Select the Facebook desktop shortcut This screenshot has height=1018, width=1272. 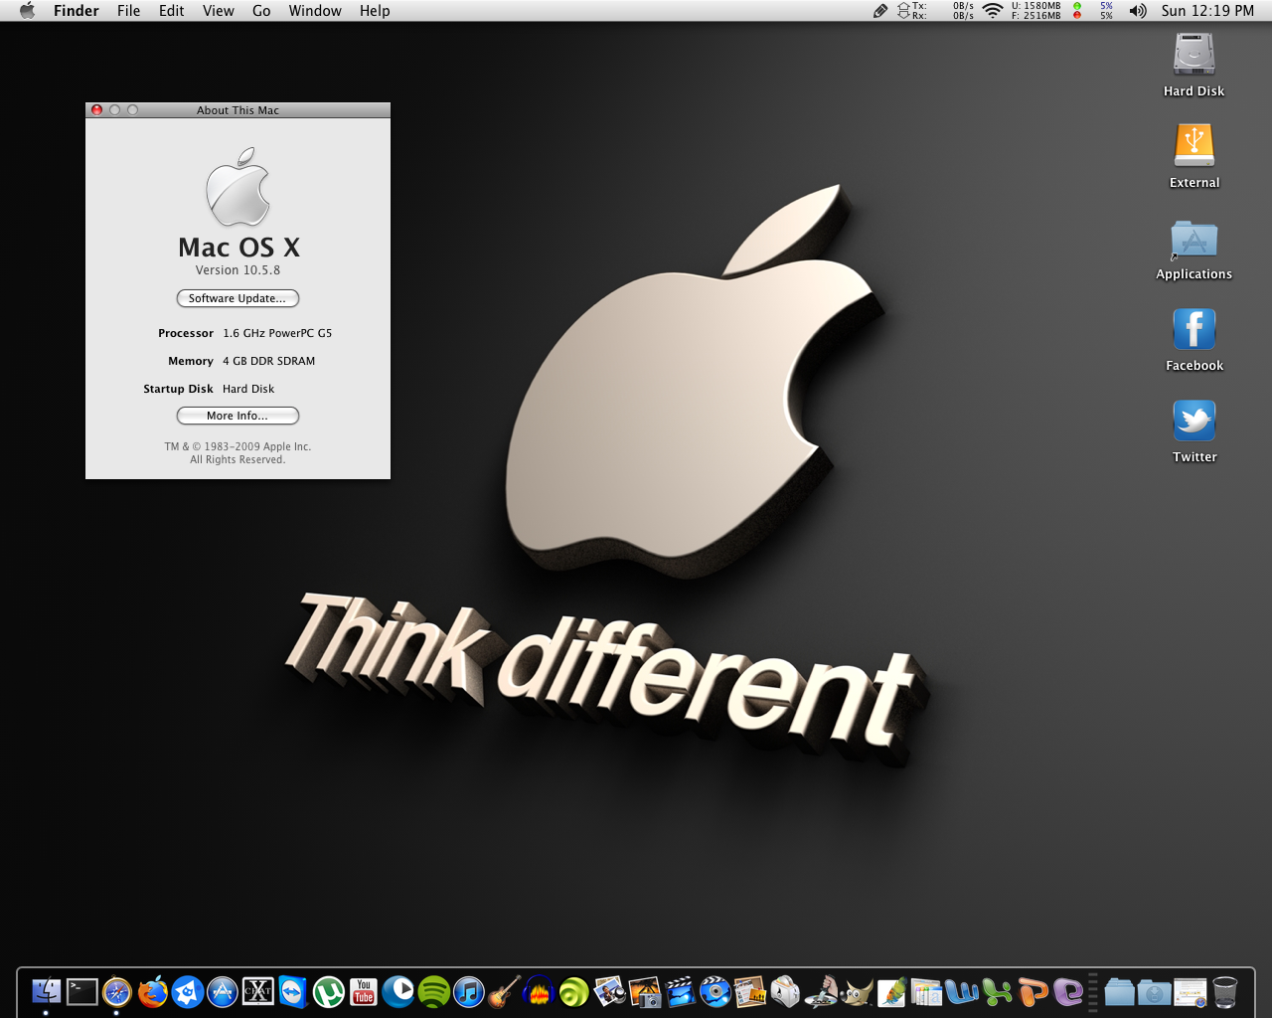pos(1194,329)
